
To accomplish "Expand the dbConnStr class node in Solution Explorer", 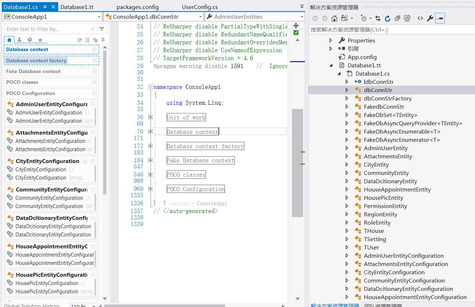I will pos(347,90).
